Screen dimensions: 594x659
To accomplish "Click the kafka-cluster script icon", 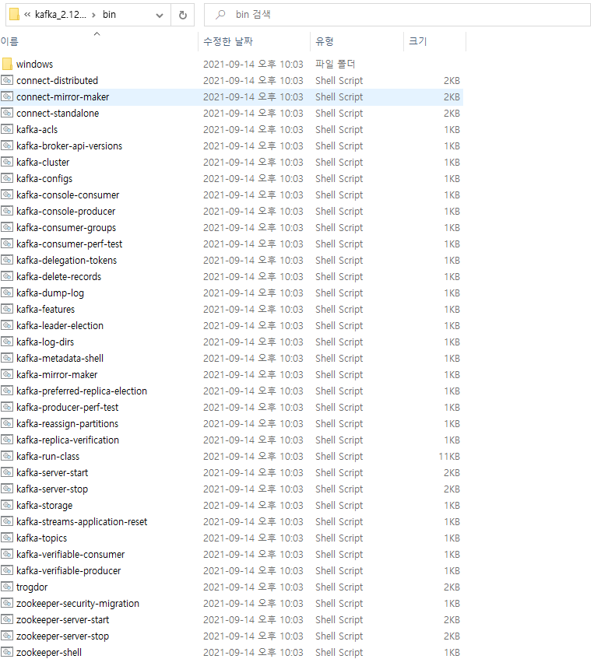I will 7,162.
